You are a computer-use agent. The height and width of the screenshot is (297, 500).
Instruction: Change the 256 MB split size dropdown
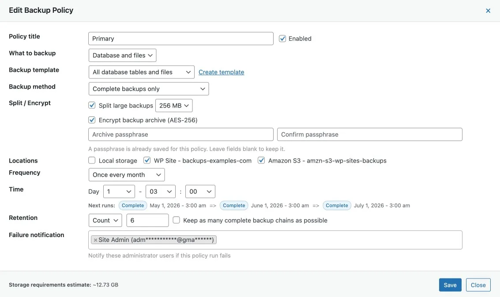[174, 106]
